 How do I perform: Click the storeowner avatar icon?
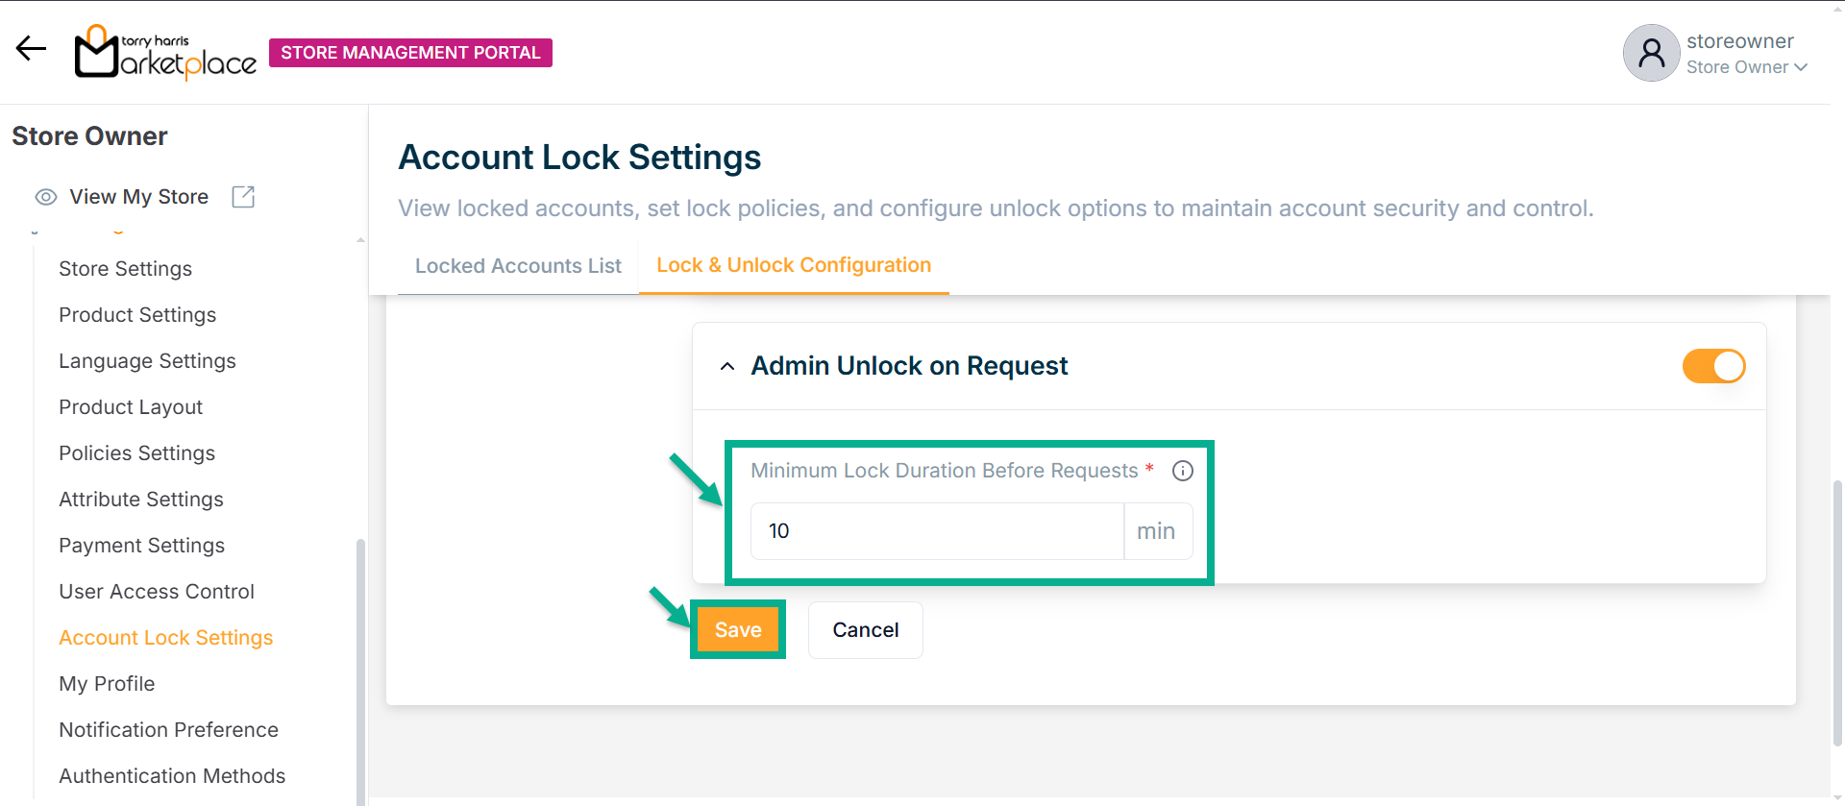click(x=1651, y=53)
